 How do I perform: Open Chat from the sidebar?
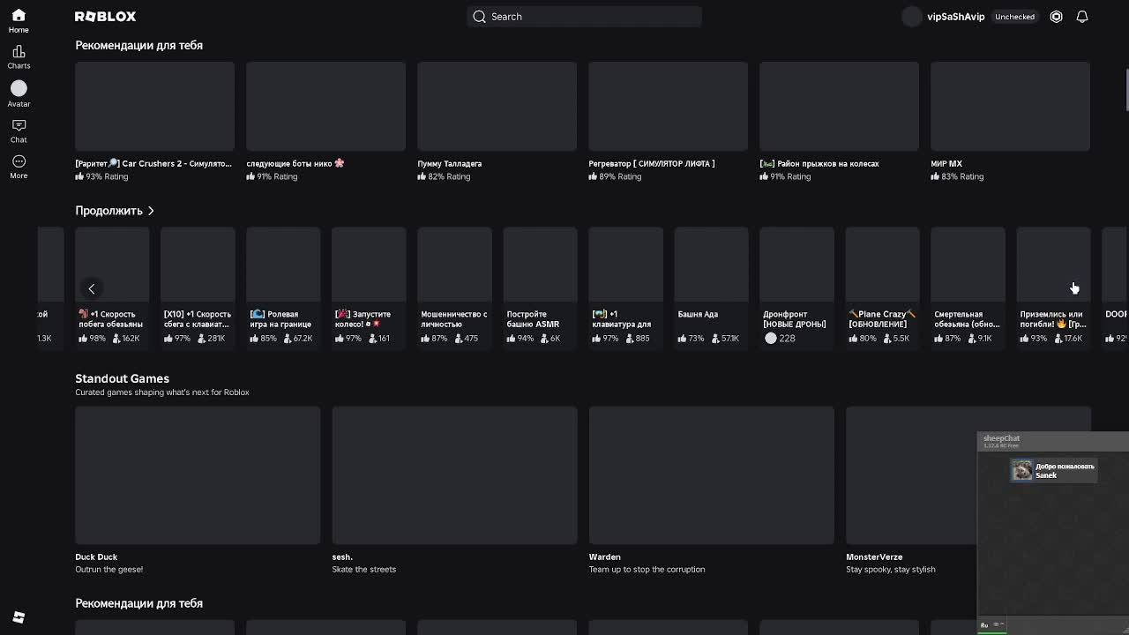[19, 131]
